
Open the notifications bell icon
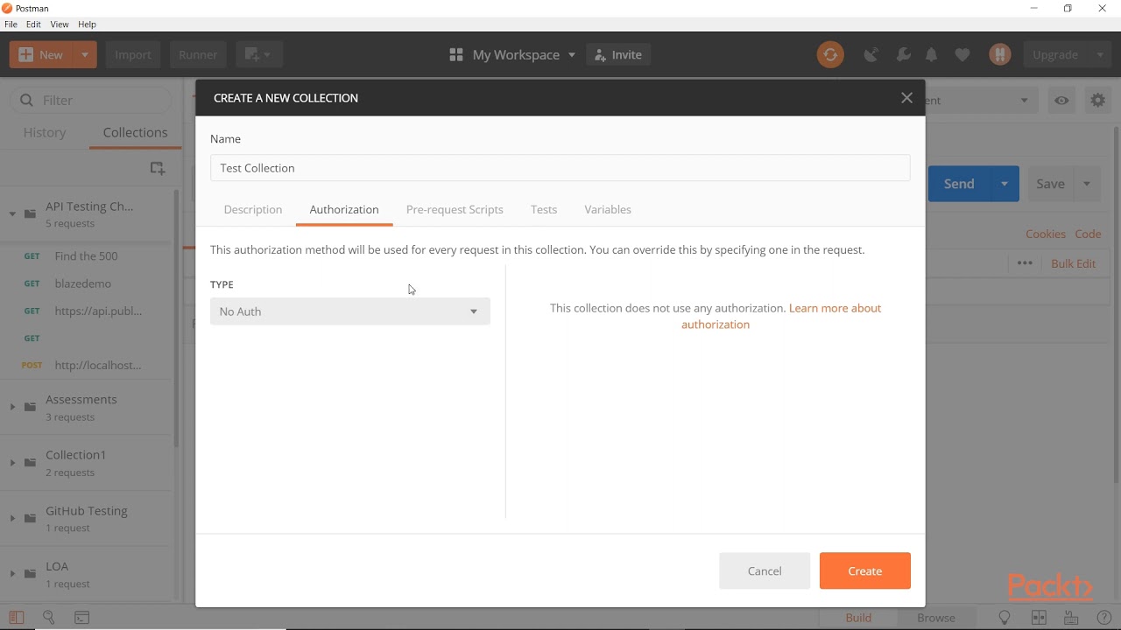(x=932, y=54)
